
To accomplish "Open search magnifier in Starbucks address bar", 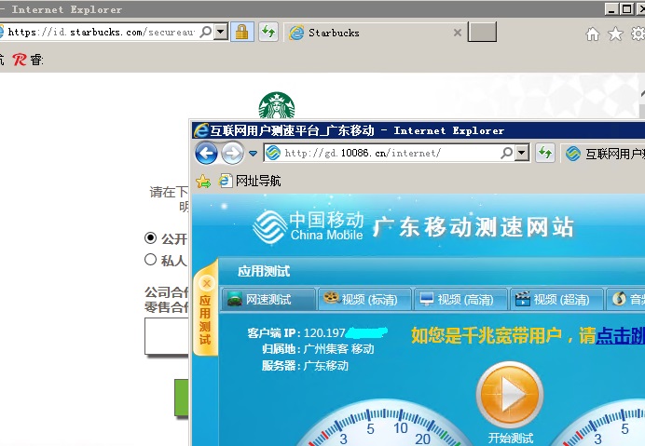I will click(x=206, y=32).
